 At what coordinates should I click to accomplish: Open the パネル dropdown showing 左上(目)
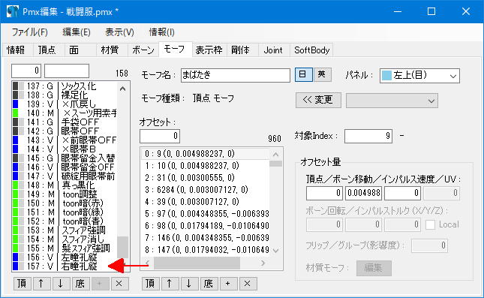tap(419, 76)
